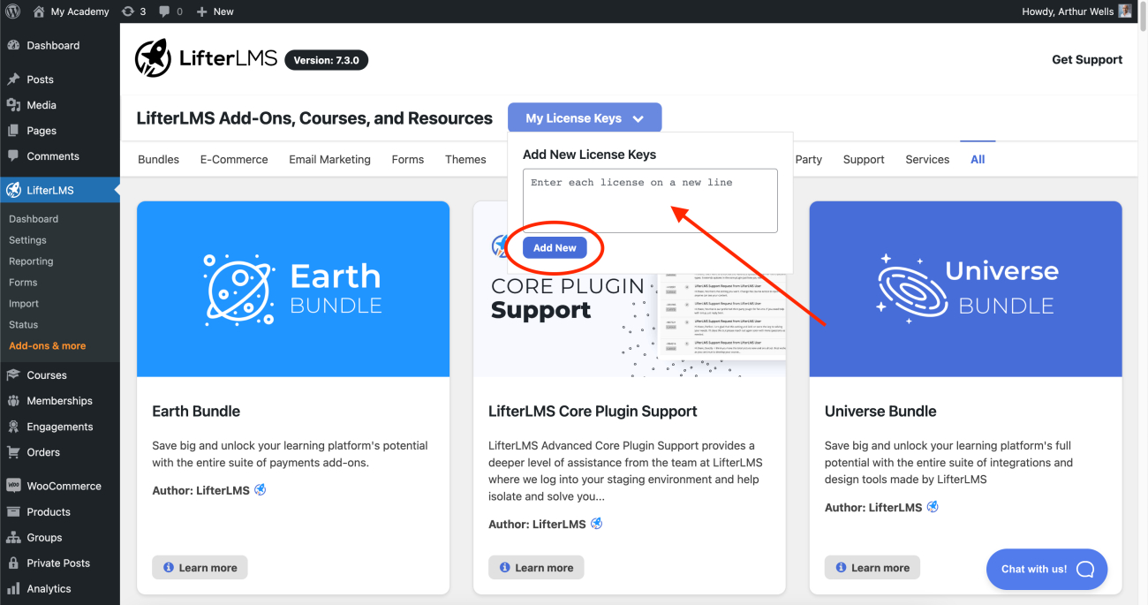Collapse the My License Keys dropdown
Image resolution: width=1148 pixels, height=605 pixels.
pyautogui.click(x=585, y=118)
